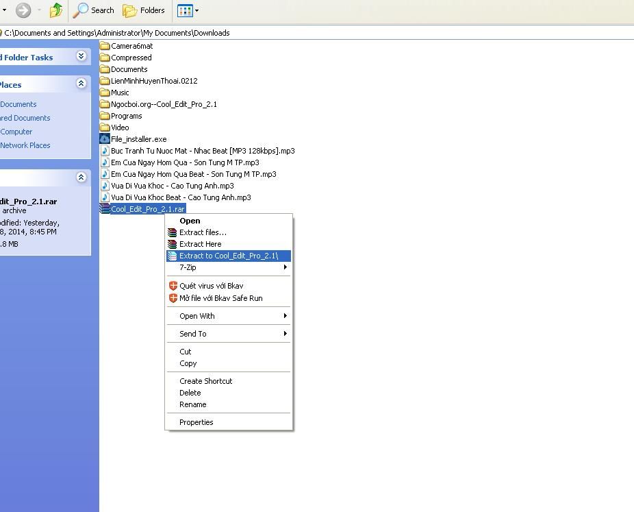Click the Up folder toolbar icon
This screenshot has width=634, height=512.
click(x=56, y=10)
